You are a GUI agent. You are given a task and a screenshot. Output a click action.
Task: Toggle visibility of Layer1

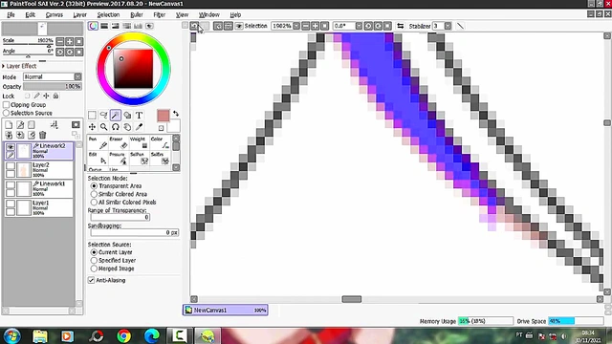click(x=11, y=204)
